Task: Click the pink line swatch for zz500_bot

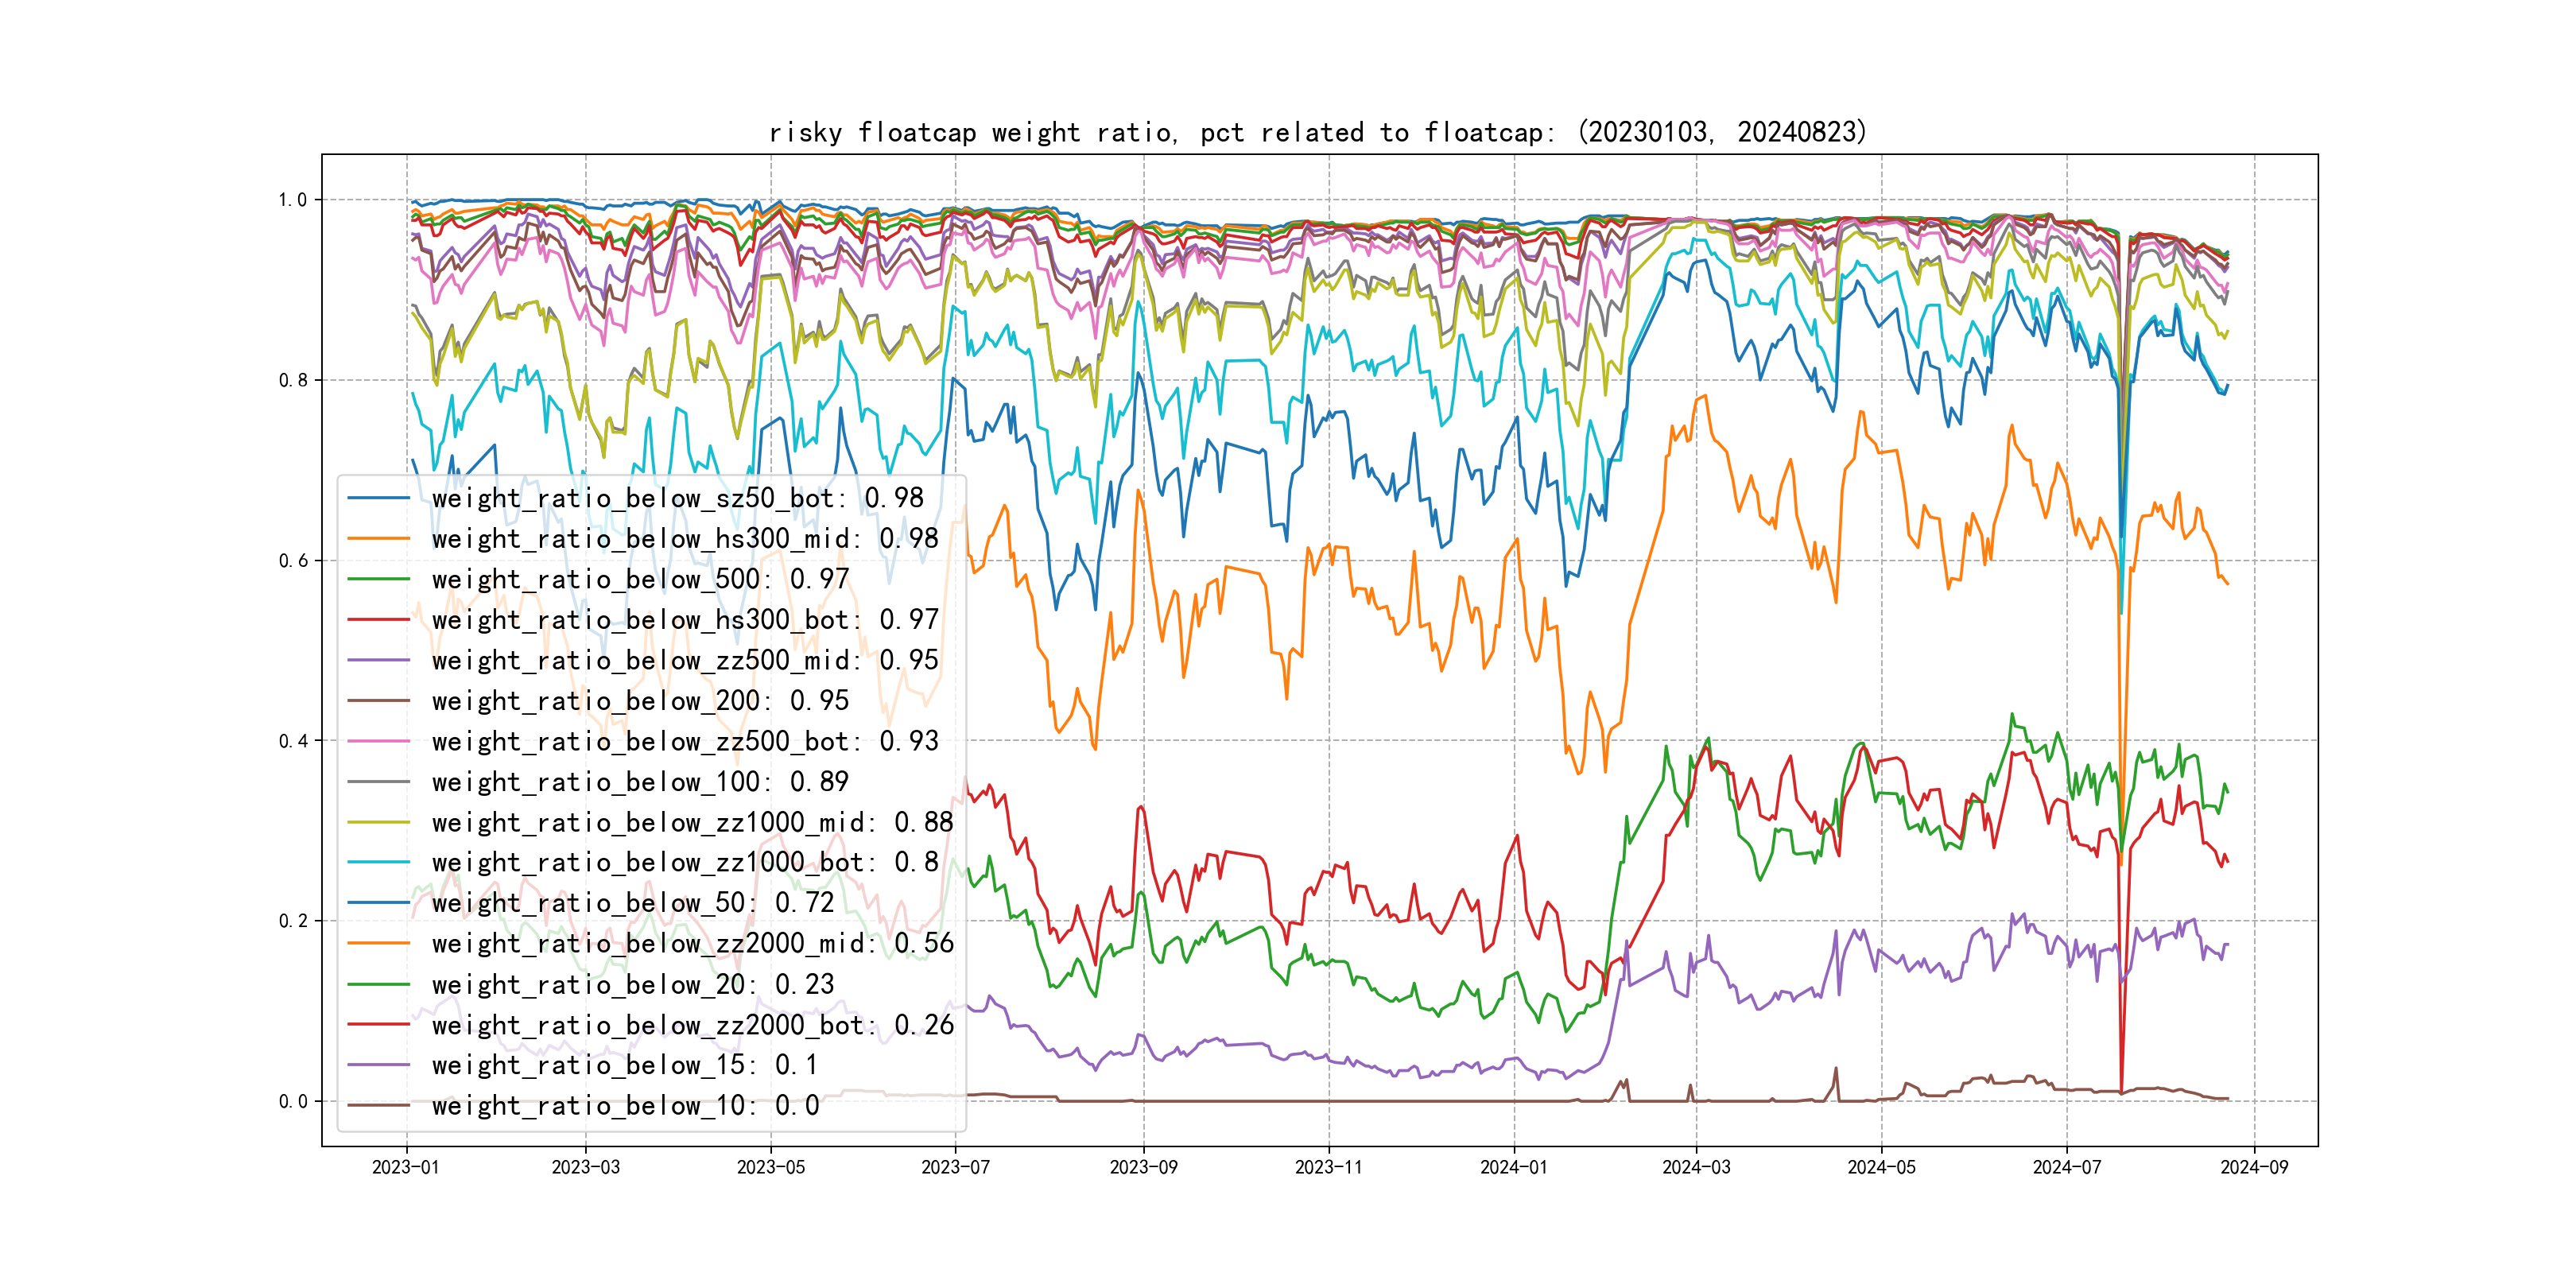Action: point(378,742)
